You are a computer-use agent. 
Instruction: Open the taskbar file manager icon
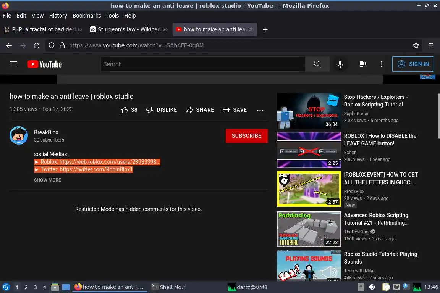point(55,287)
